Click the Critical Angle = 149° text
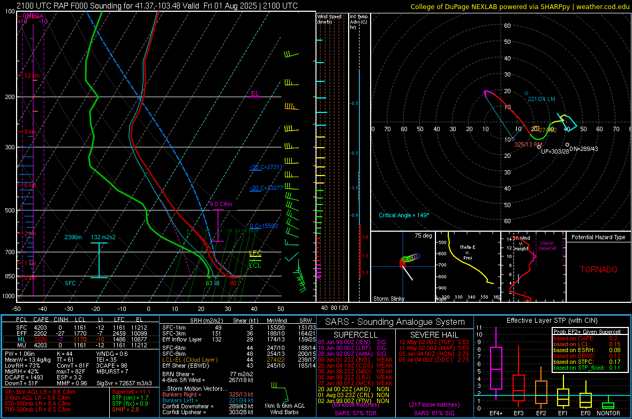The image size is (632, 419). tap(404, 215)
